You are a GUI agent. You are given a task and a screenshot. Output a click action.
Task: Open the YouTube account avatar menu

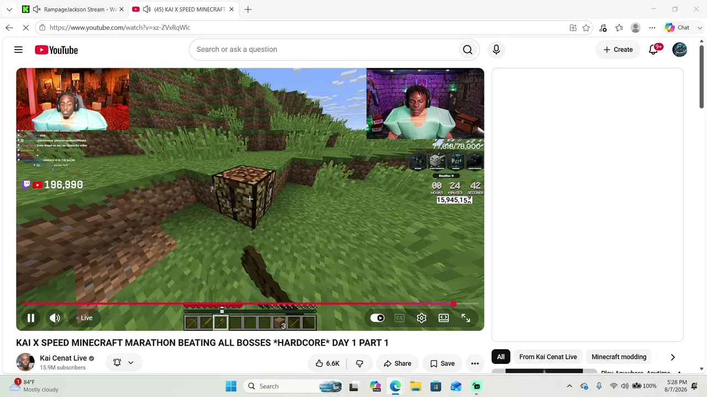click(679, 50)
